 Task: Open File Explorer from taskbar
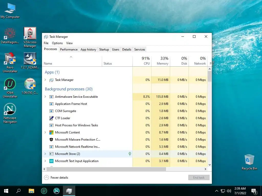point(31,191)
